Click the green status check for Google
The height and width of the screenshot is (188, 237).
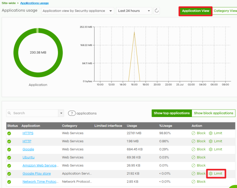click(x=9, y=149)
